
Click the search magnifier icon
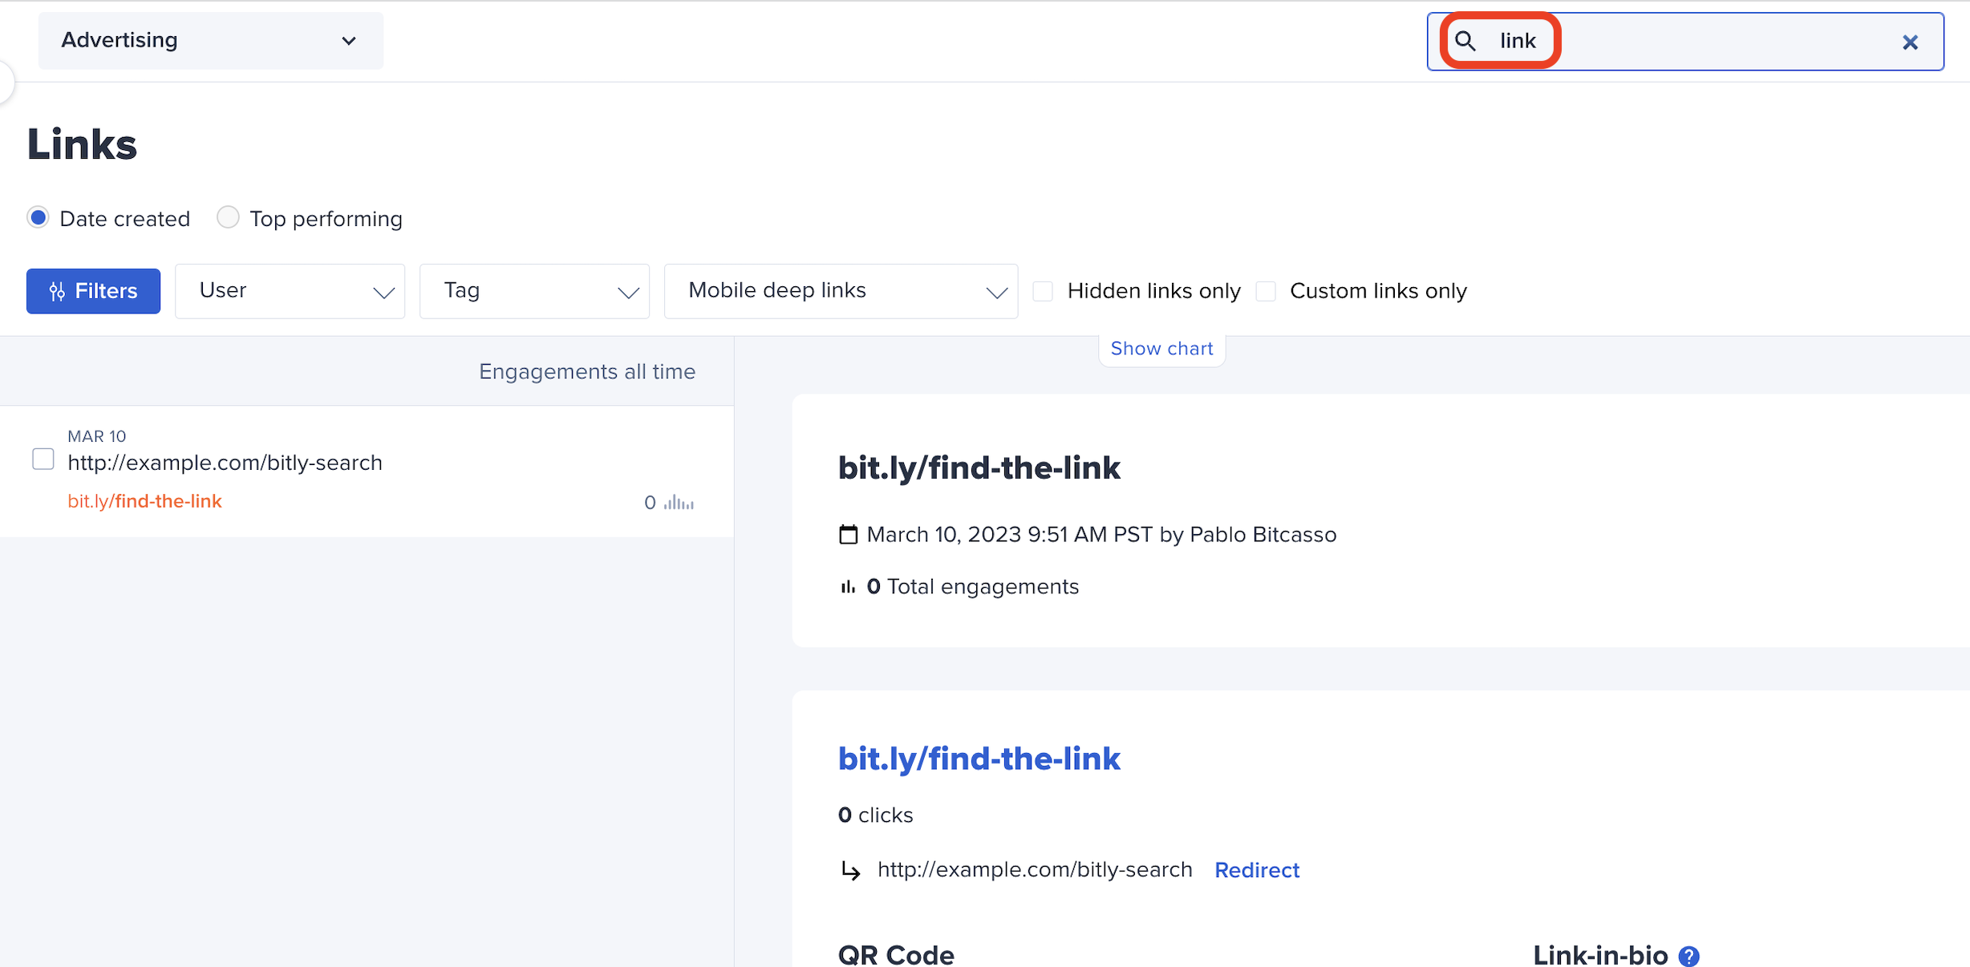[1465, 41]
